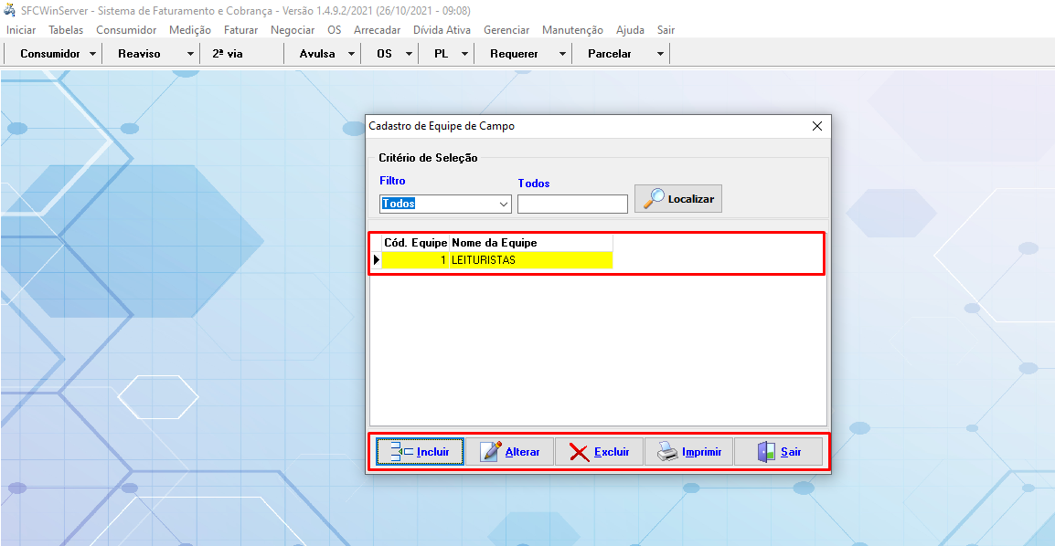The image size is (1055, 546).
Task: Expand the Filtro combo box
Action: tap(504, 205)
